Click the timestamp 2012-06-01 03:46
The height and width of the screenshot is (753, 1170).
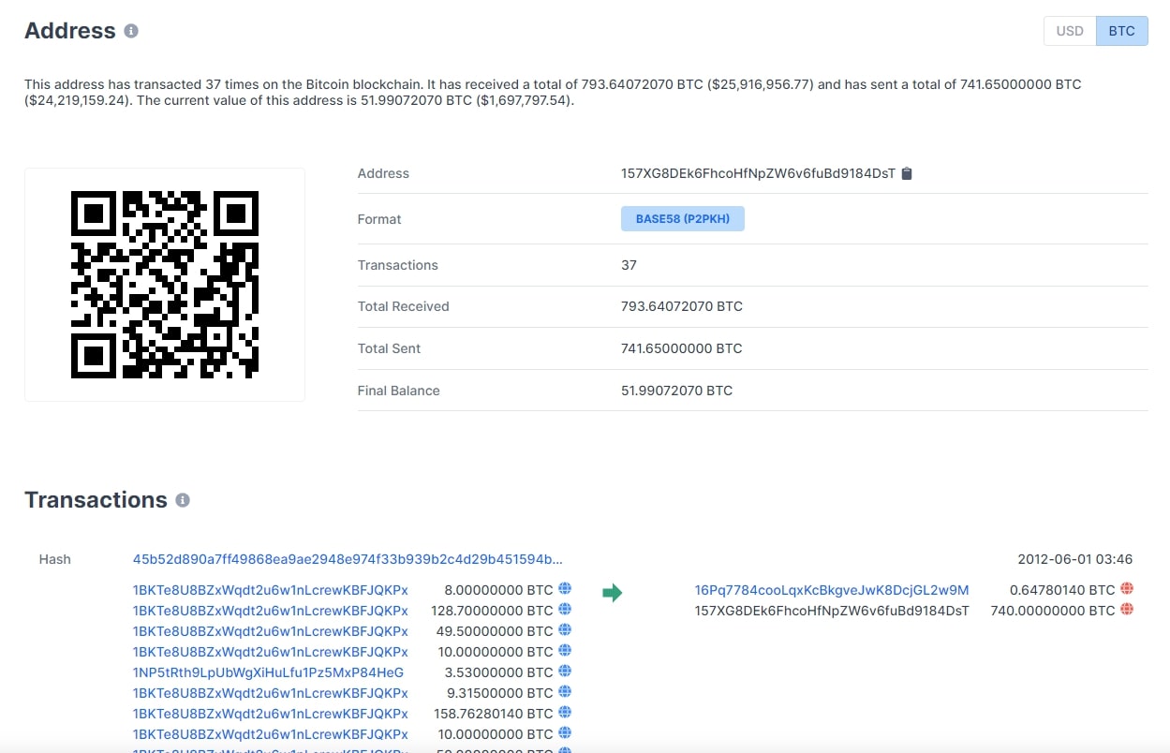coord(1075,559)
